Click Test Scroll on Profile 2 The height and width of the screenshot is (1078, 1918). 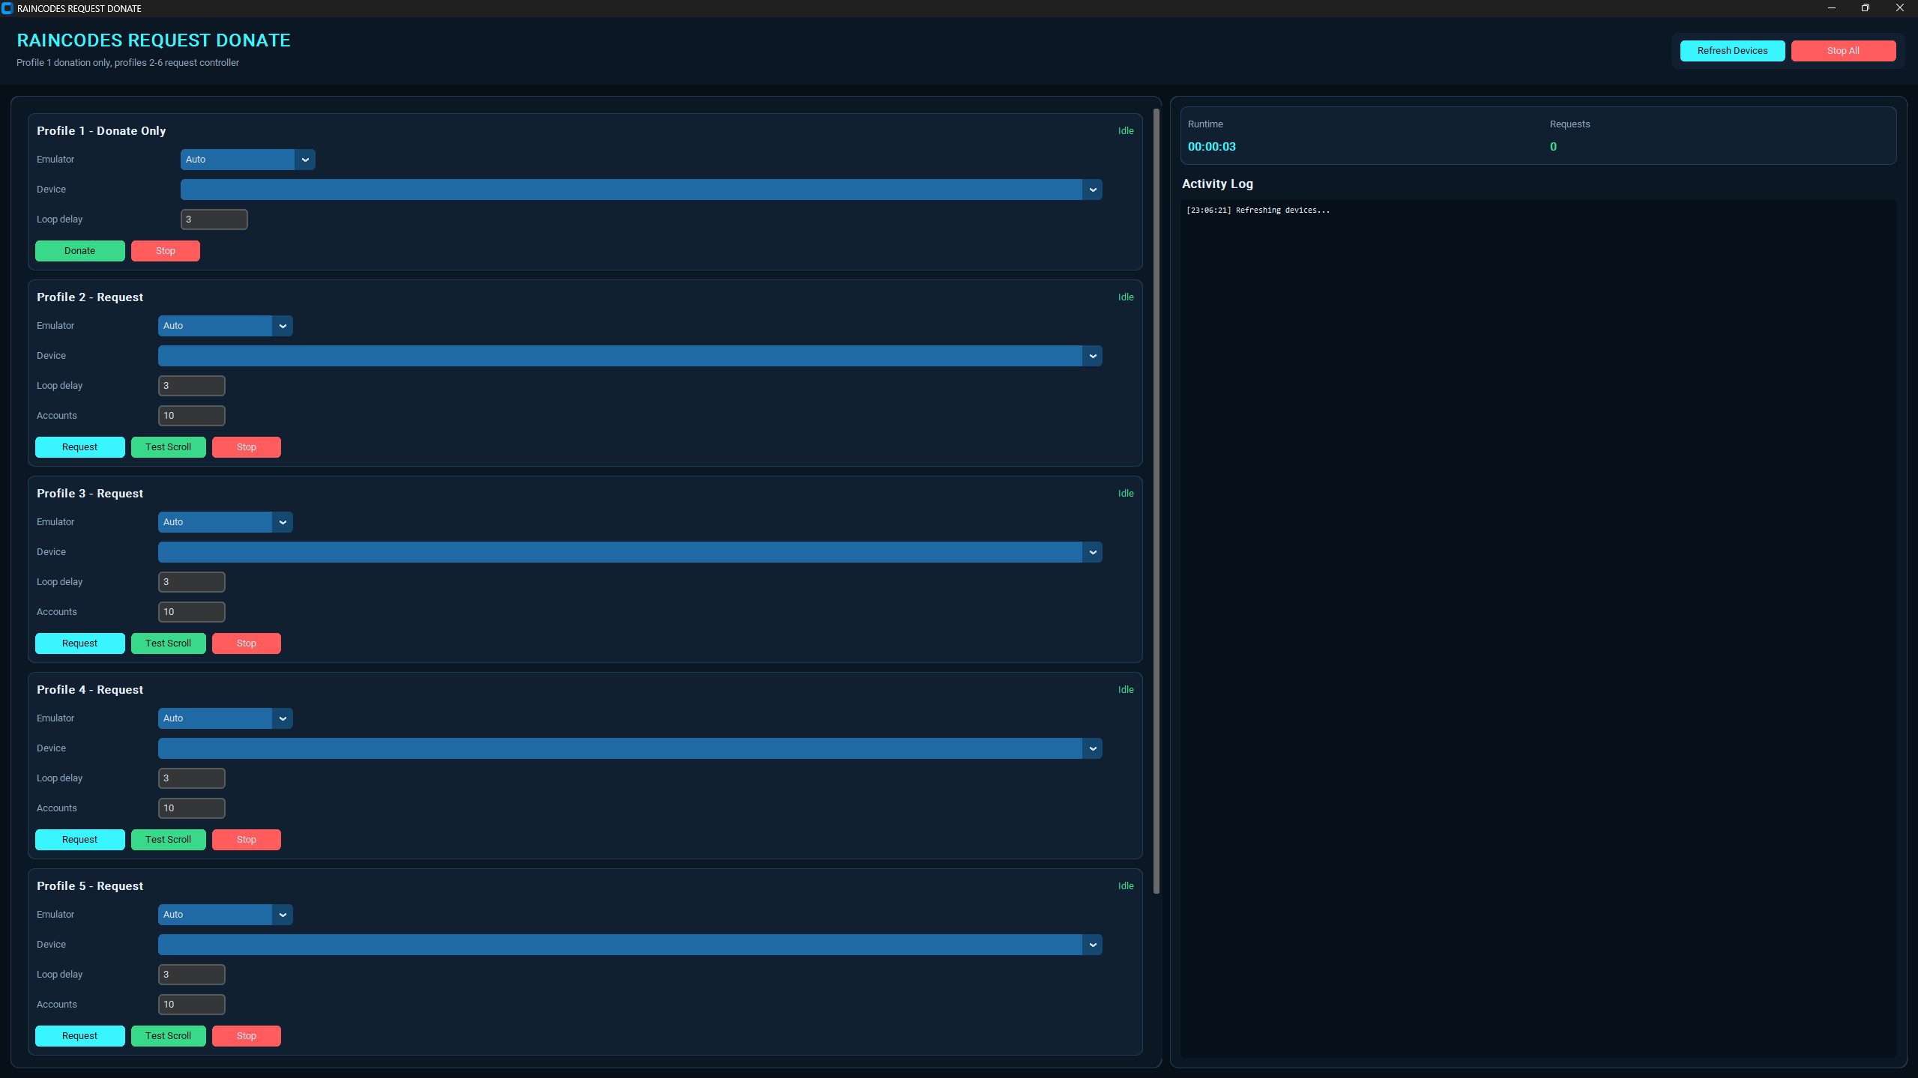[x=169, y=447]
